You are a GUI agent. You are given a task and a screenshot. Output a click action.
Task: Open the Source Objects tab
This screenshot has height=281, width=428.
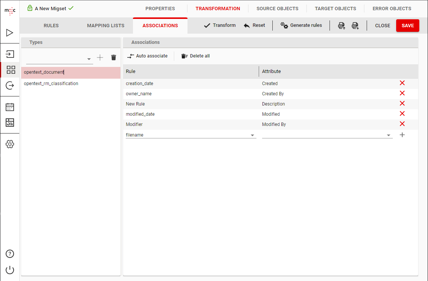[277, 9]
